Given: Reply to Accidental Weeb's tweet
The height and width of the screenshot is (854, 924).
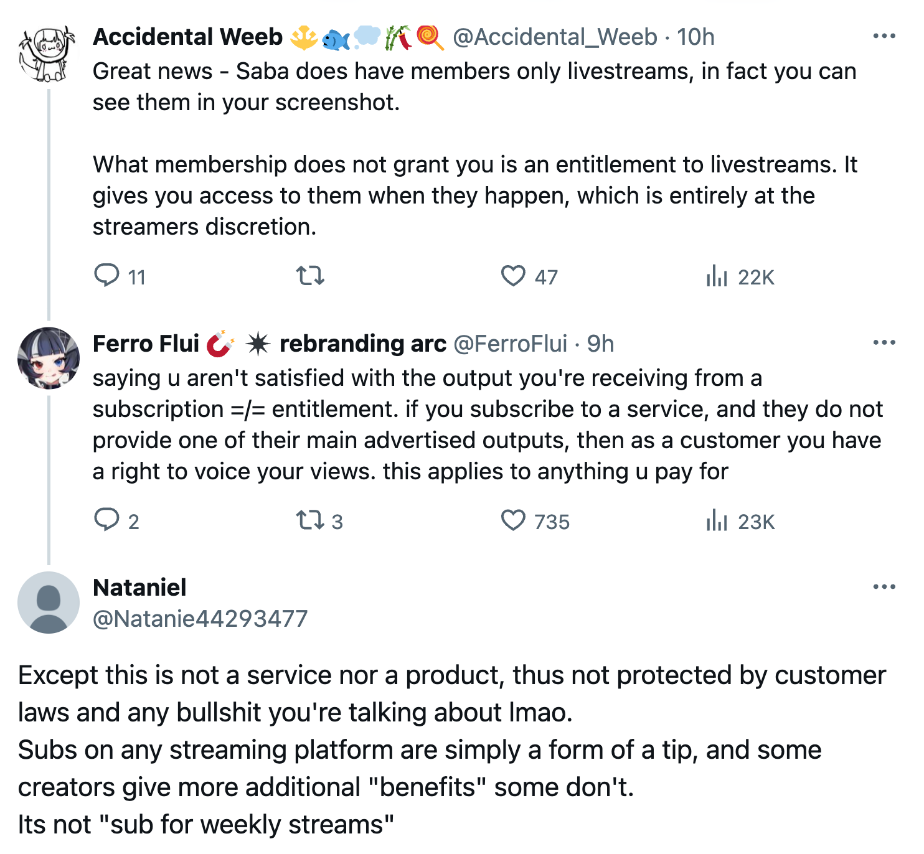Looking at the screenshot, I should coord(106,275).
